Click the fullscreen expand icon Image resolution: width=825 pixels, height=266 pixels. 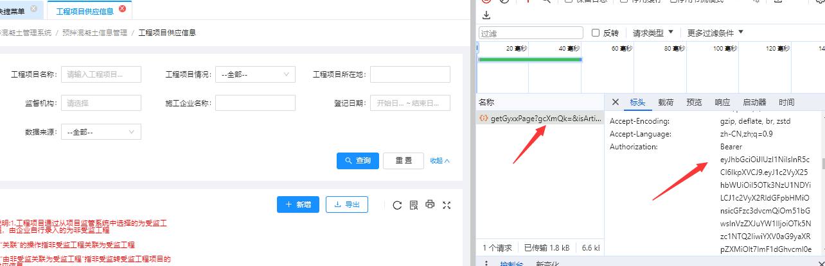(447, 205)
